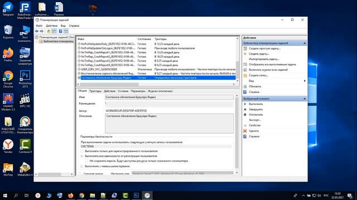Switch to 'Параметры' tab
The height and width of the screenshot is (200, 357).
click(x=138, y=91)
